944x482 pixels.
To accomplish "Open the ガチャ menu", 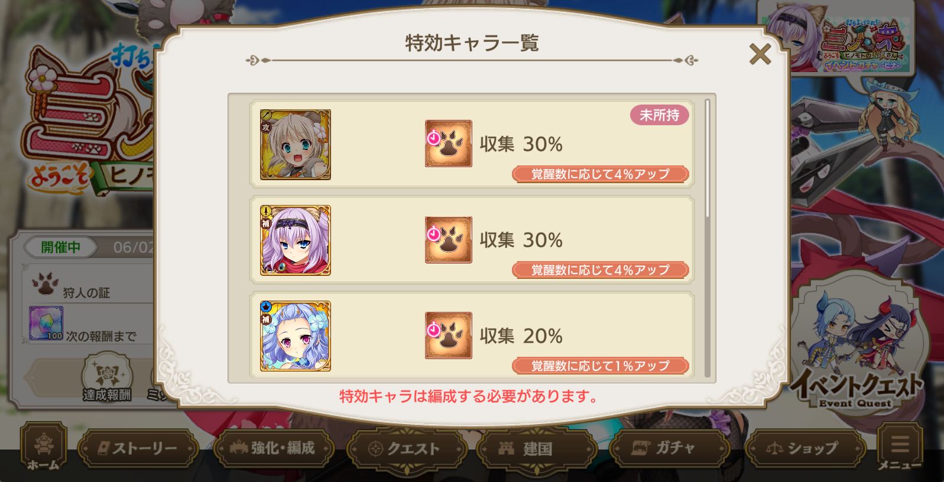I will [x=669, y=448].
